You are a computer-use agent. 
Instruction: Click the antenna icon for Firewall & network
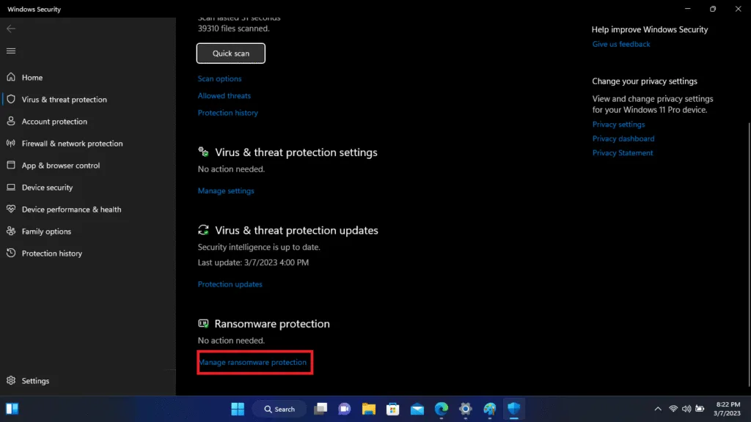[11, 143]
